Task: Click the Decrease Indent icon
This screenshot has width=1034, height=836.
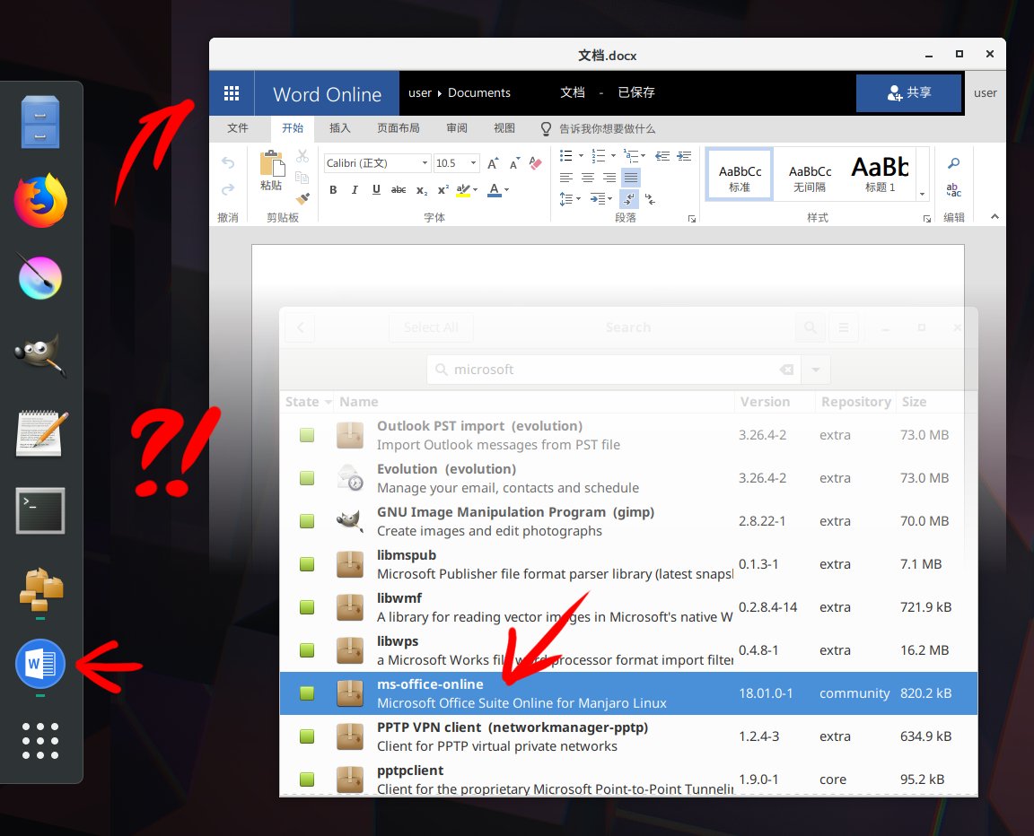Action: pos(662,155)
